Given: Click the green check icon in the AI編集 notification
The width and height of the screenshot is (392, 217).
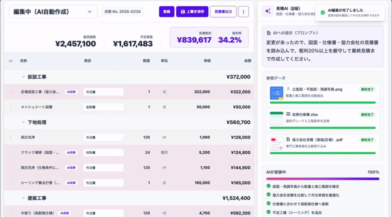Looking at the screenshot, I should [323, 12].
